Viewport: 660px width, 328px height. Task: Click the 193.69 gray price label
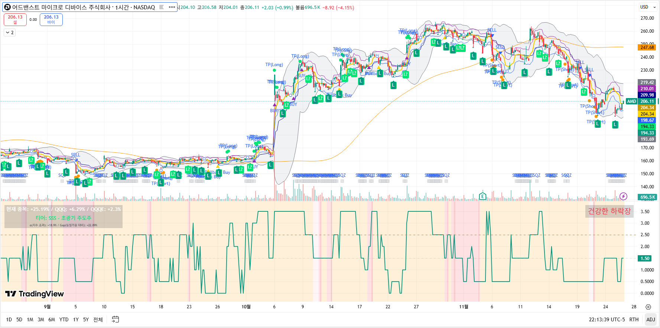(x=647, y=139)
